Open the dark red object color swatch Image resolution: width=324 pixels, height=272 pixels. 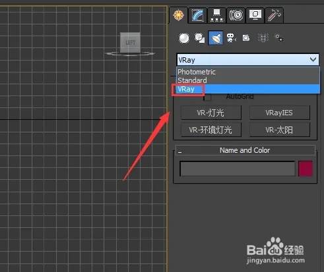pyautogui.click(x=306, y=169)
